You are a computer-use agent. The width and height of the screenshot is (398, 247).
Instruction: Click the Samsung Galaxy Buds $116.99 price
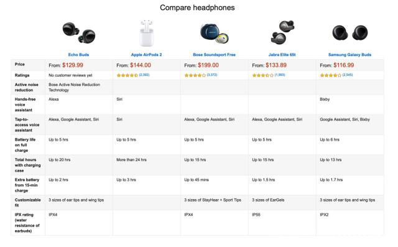tap(343, 65)
